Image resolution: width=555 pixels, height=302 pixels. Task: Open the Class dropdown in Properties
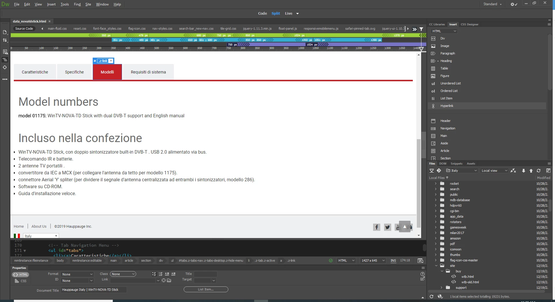click(x=123, y=274)
